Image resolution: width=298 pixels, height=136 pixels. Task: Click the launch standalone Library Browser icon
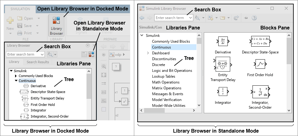(x=91, y=54)
